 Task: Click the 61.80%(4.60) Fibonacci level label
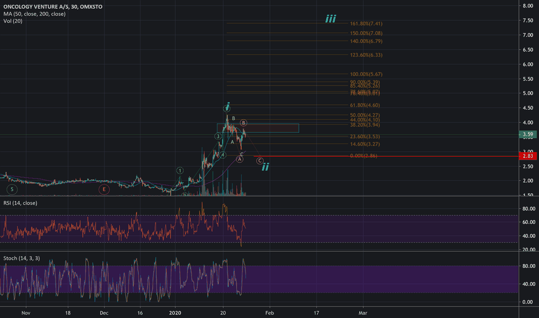click(x=365, y=105)
